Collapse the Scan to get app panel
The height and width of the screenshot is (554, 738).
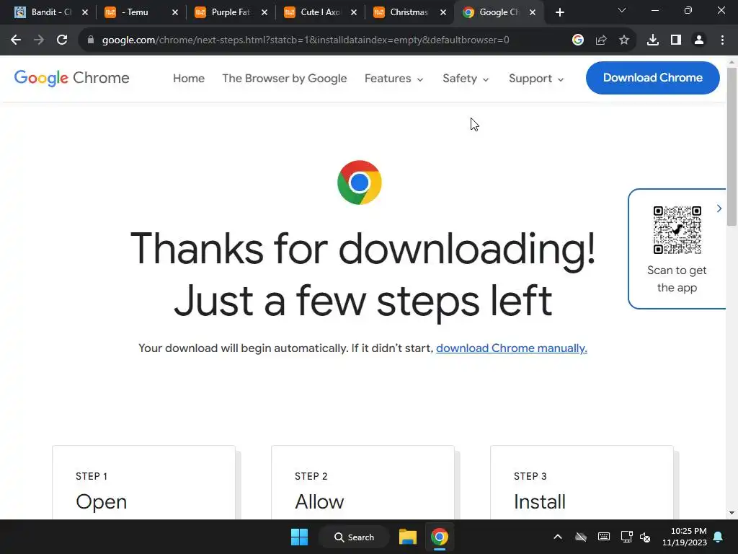coord(719,208)
